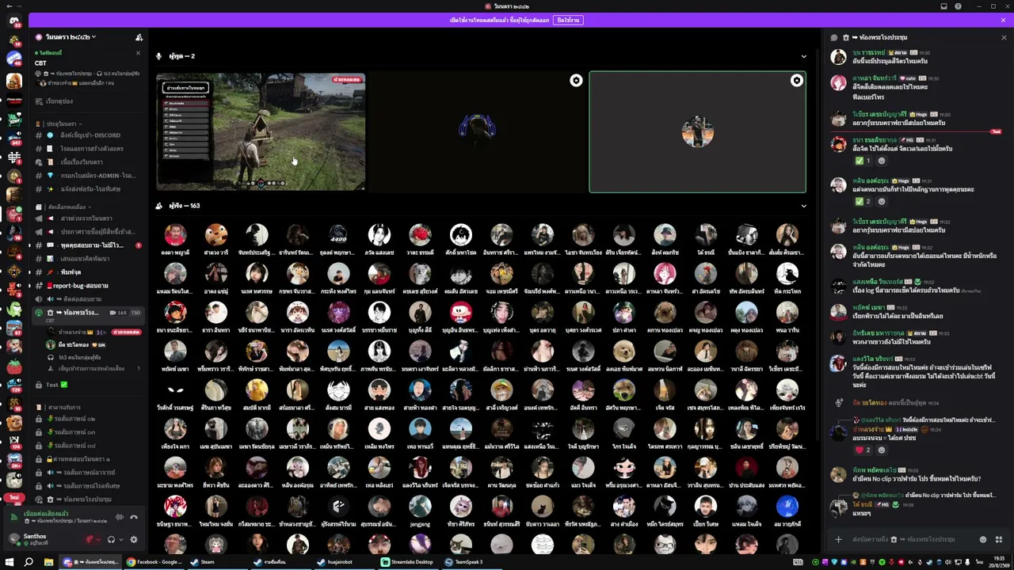Open the browse channels entry เรียกดูช่อง
The image size is (1014, 570).
[x=59, y=101]
